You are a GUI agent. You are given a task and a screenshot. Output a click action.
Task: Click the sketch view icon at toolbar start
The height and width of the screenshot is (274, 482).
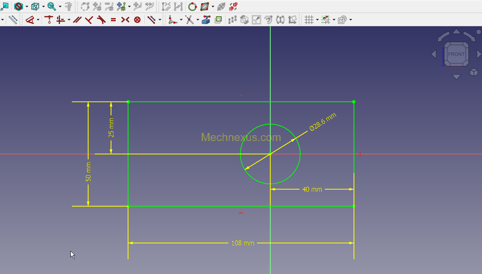(4, 7)
